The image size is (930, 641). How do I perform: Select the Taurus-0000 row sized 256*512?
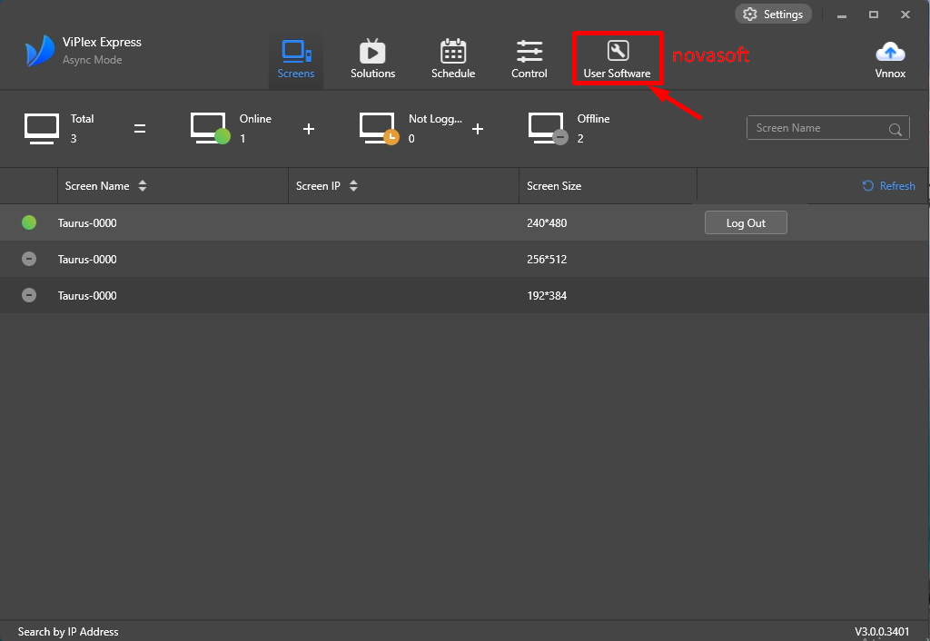(x=465, y=259)
